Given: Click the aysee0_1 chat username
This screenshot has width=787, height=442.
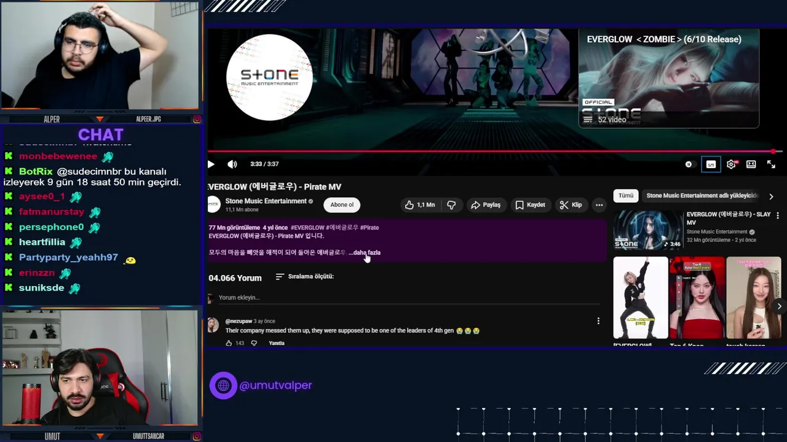Looking at the screenshot, I should [42, 196].
